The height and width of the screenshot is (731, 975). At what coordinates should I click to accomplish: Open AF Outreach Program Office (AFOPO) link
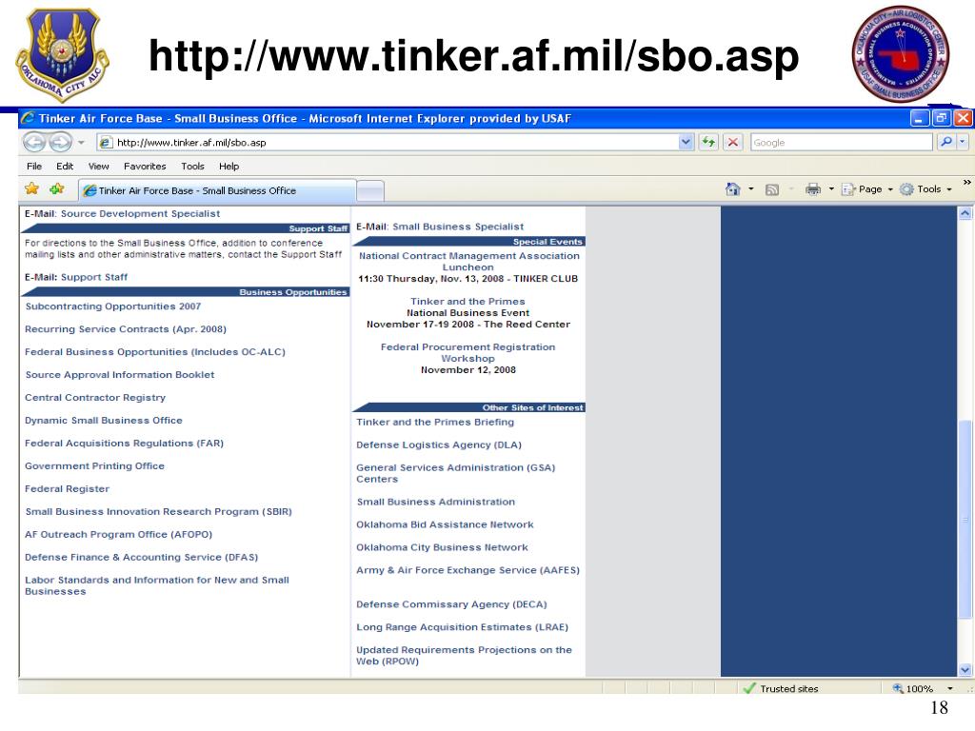119,534
